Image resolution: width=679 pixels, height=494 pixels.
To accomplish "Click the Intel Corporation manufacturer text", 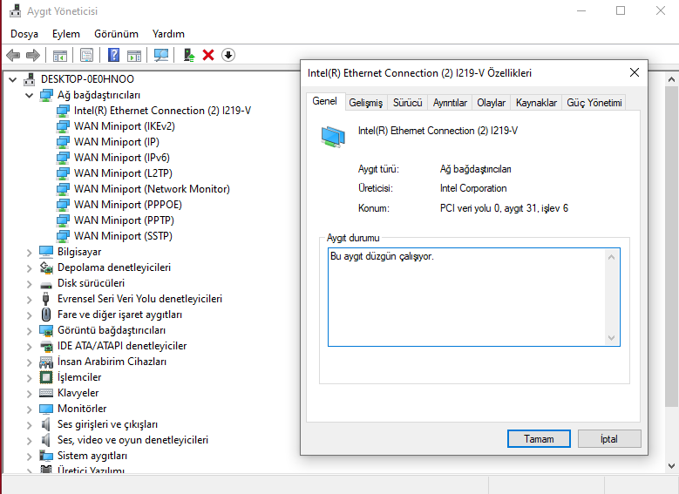I will tap(473, 188).
